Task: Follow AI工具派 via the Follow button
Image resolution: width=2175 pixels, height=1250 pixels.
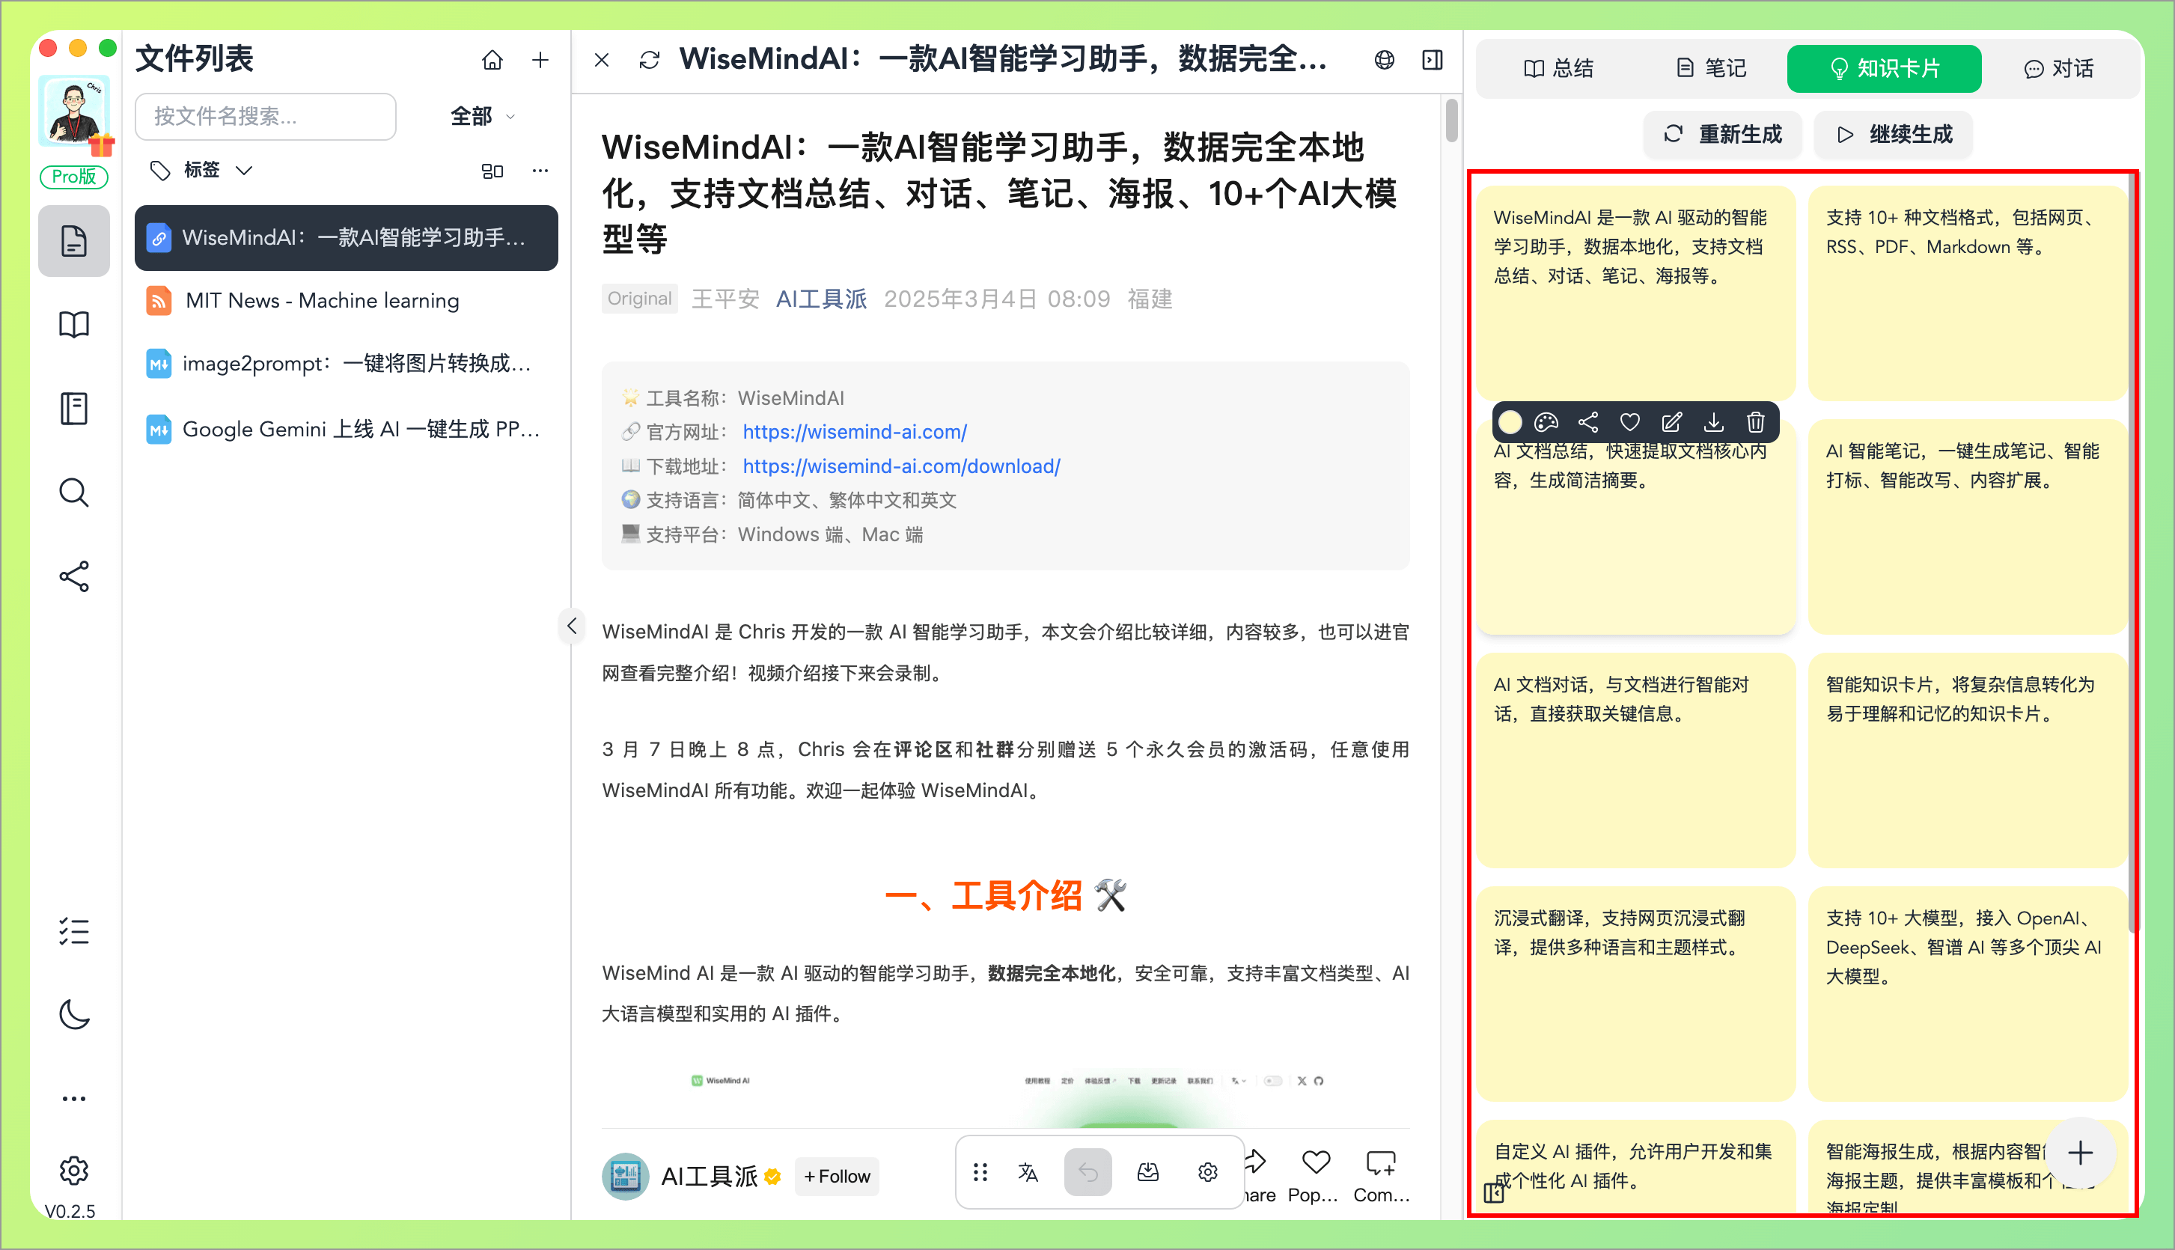Action: coord(836,1176)
